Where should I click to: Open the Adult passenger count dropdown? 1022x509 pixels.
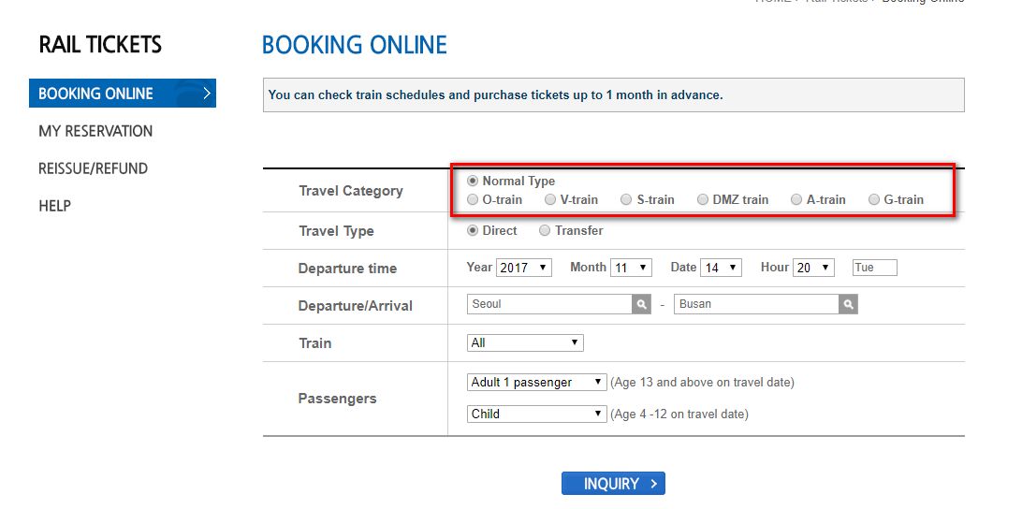point(537,382)
